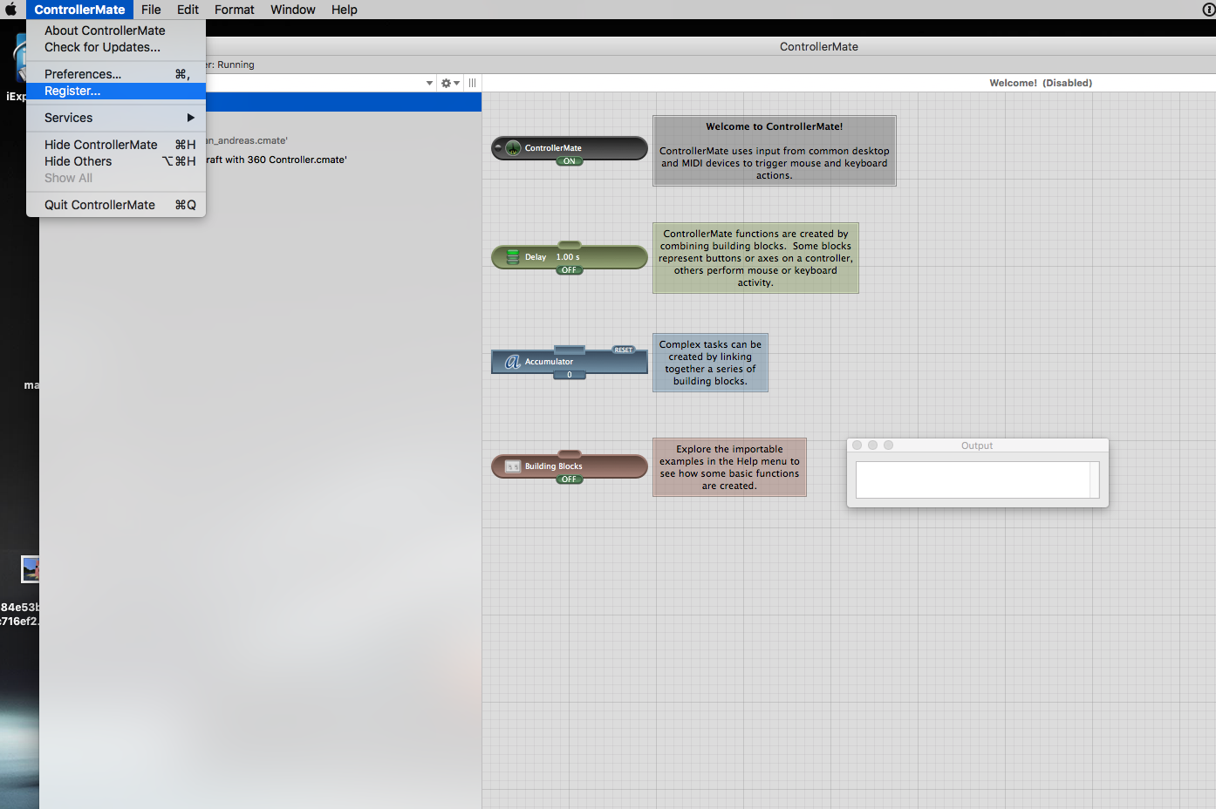The width and height of the screenshot is (1216, 809).
Task: Click the Building Blocks block's top input connector
Action: point(570,453)
